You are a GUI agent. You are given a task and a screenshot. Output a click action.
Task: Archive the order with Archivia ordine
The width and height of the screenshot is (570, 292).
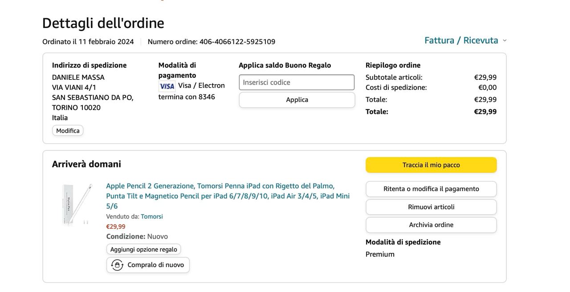(x=431, y=225)
